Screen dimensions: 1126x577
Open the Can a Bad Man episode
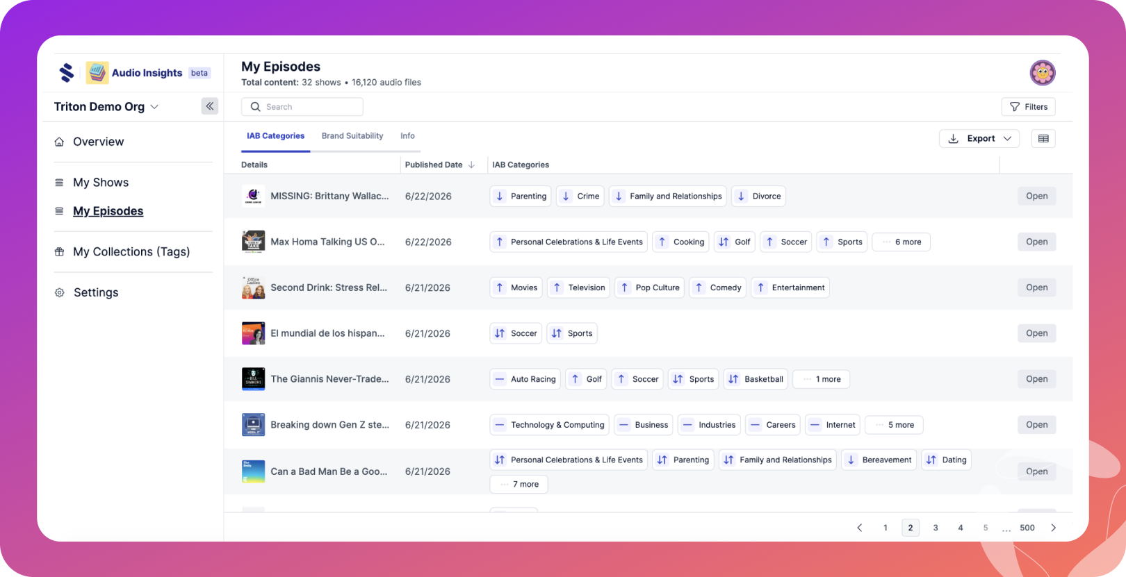(1037, 471)
